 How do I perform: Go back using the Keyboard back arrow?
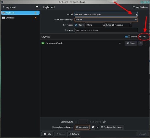[4, 7]
